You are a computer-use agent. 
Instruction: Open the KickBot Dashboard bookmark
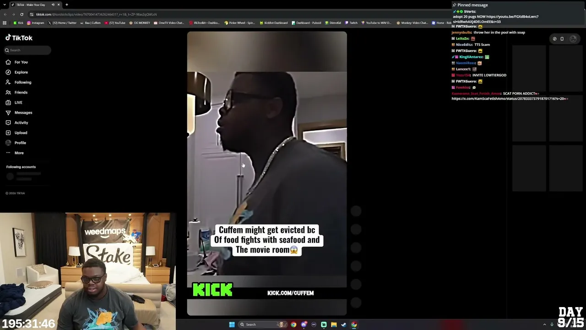coord(274,23)
